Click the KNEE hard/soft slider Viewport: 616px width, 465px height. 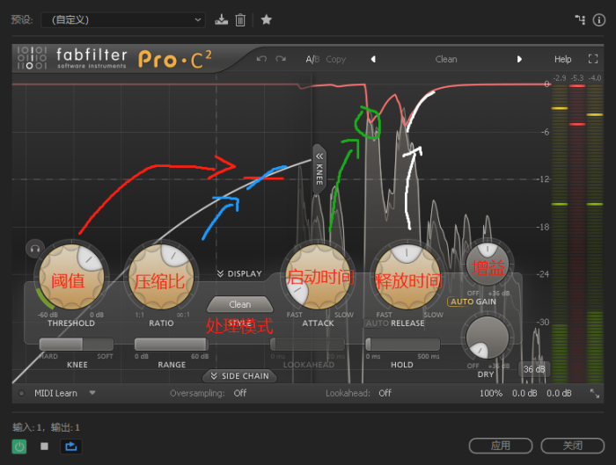point(77,344)
